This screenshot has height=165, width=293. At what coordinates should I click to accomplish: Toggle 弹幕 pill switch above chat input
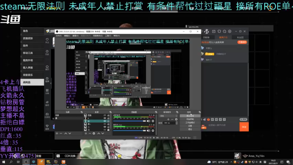243,120
